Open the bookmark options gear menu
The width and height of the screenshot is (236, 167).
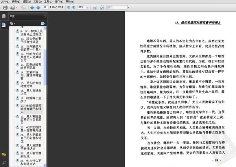point(12,24)
